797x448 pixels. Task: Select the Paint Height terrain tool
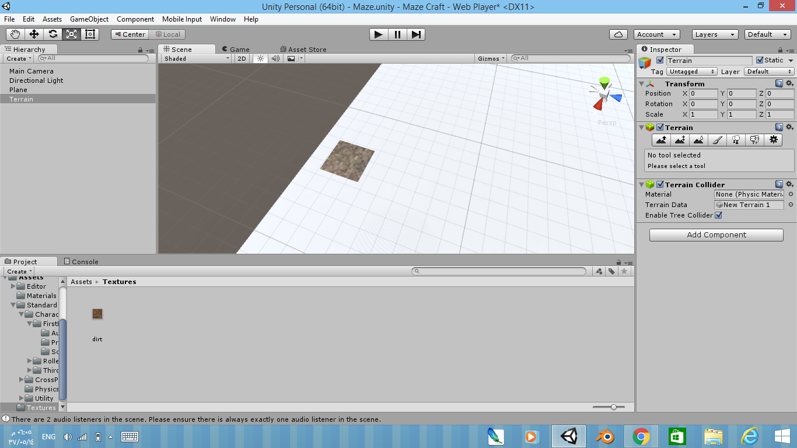(x=680, y=139)
